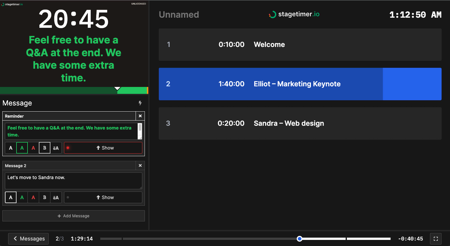This screenshot has height=246, width=450.
Task: Select white text color for the Reminder message
Action: (x=10, y=147)
